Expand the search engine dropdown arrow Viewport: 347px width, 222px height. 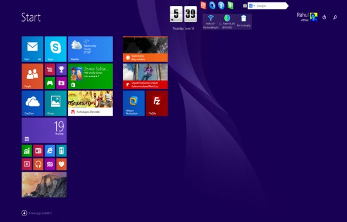click(x=255, y=6)
